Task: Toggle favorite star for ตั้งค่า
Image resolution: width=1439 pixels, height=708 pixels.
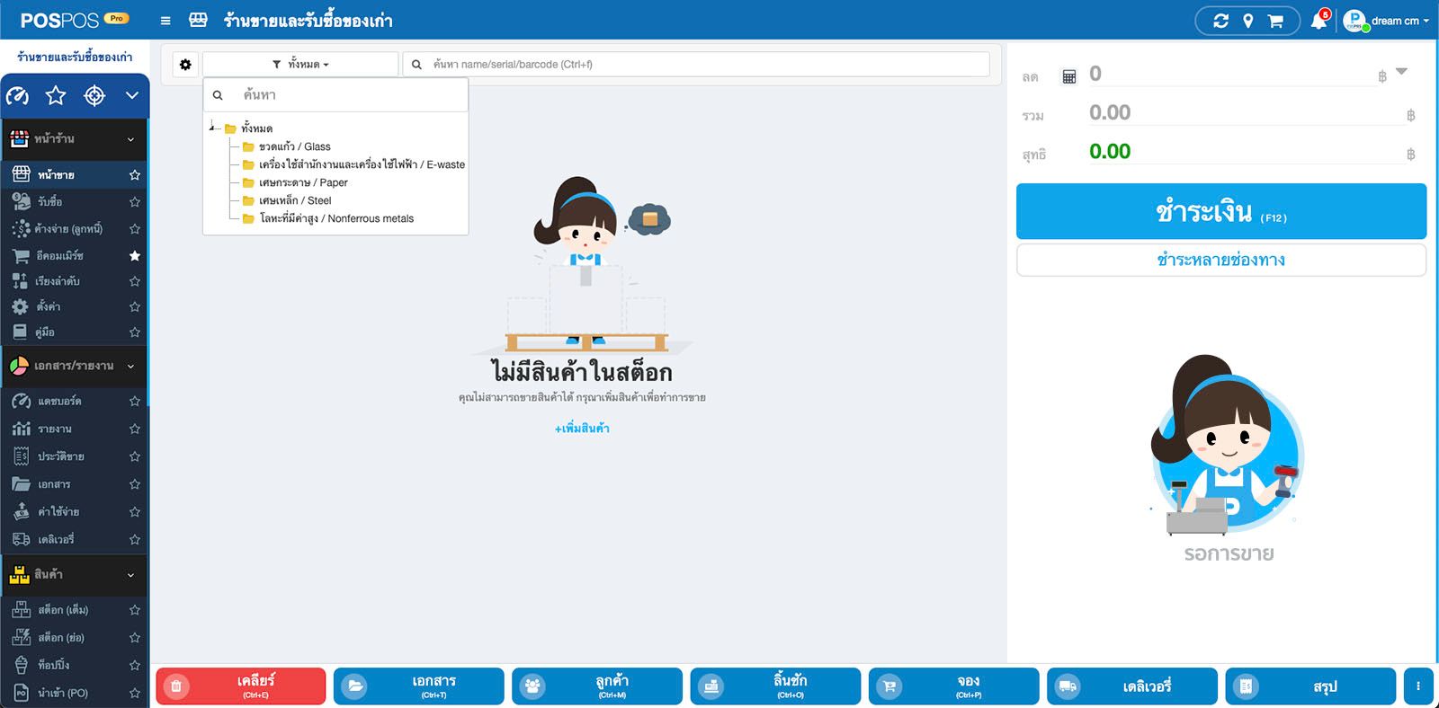Action: 135,306
